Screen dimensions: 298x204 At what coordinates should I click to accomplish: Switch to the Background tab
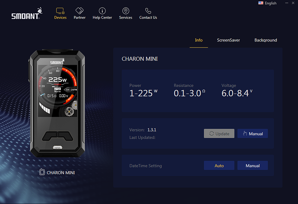(266, 40)
